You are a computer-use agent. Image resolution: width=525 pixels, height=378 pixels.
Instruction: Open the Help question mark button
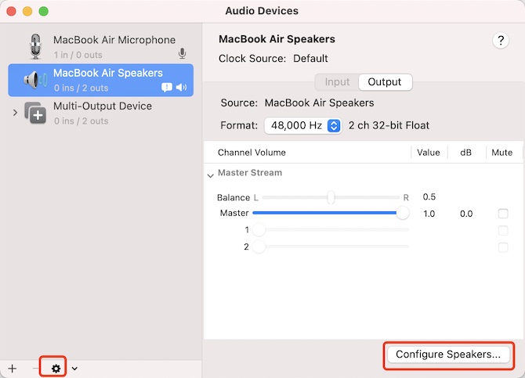(x=501, y=41)
